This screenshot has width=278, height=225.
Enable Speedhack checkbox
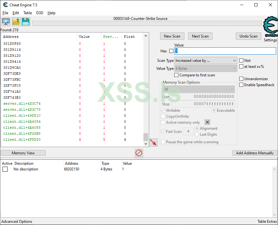pos(241,85)
